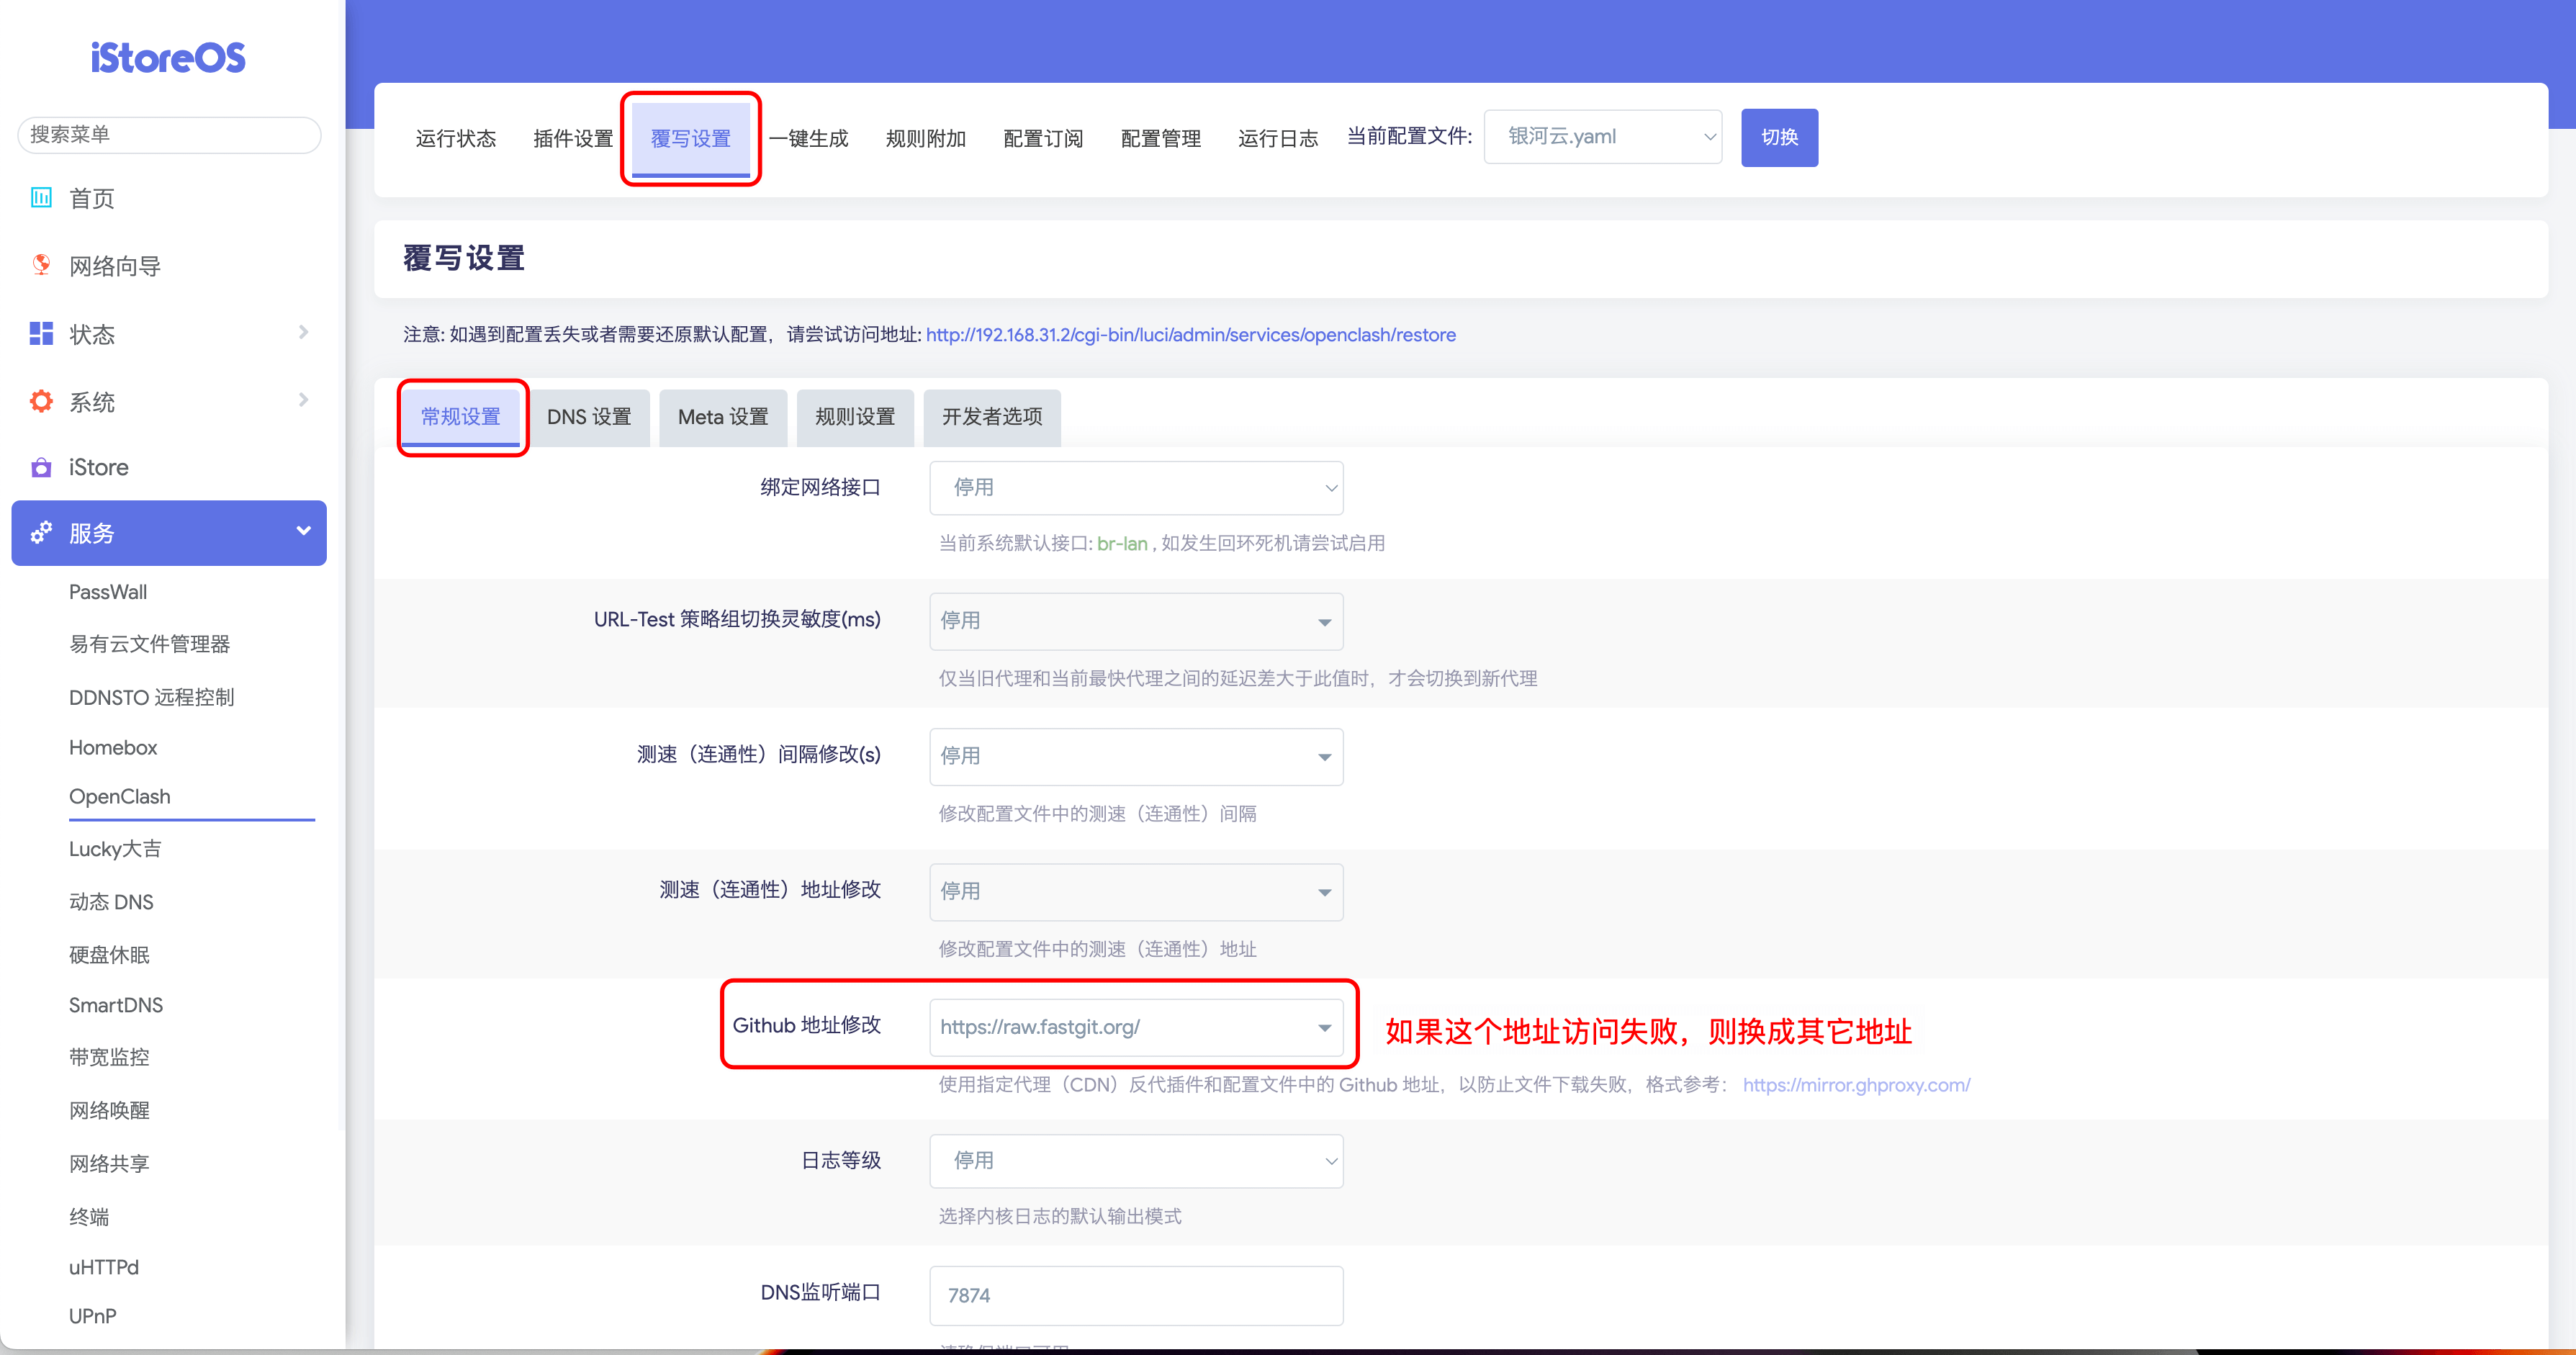This screenshot has height=1355, width=2576.
Task: Click the 切换 button
Action: click(1779, 137)
